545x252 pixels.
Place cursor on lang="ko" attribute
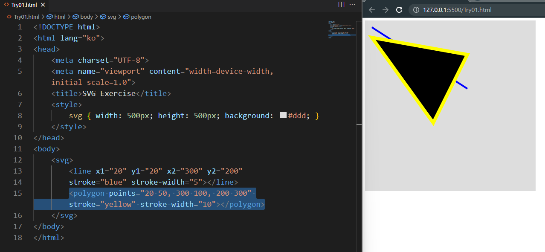(x=80, y=38)
